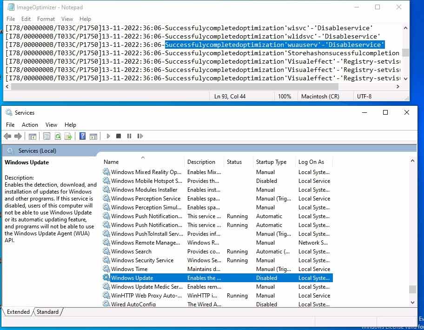Select Windows Mixed Reality OpenXR row

click(x=218, y=172)
